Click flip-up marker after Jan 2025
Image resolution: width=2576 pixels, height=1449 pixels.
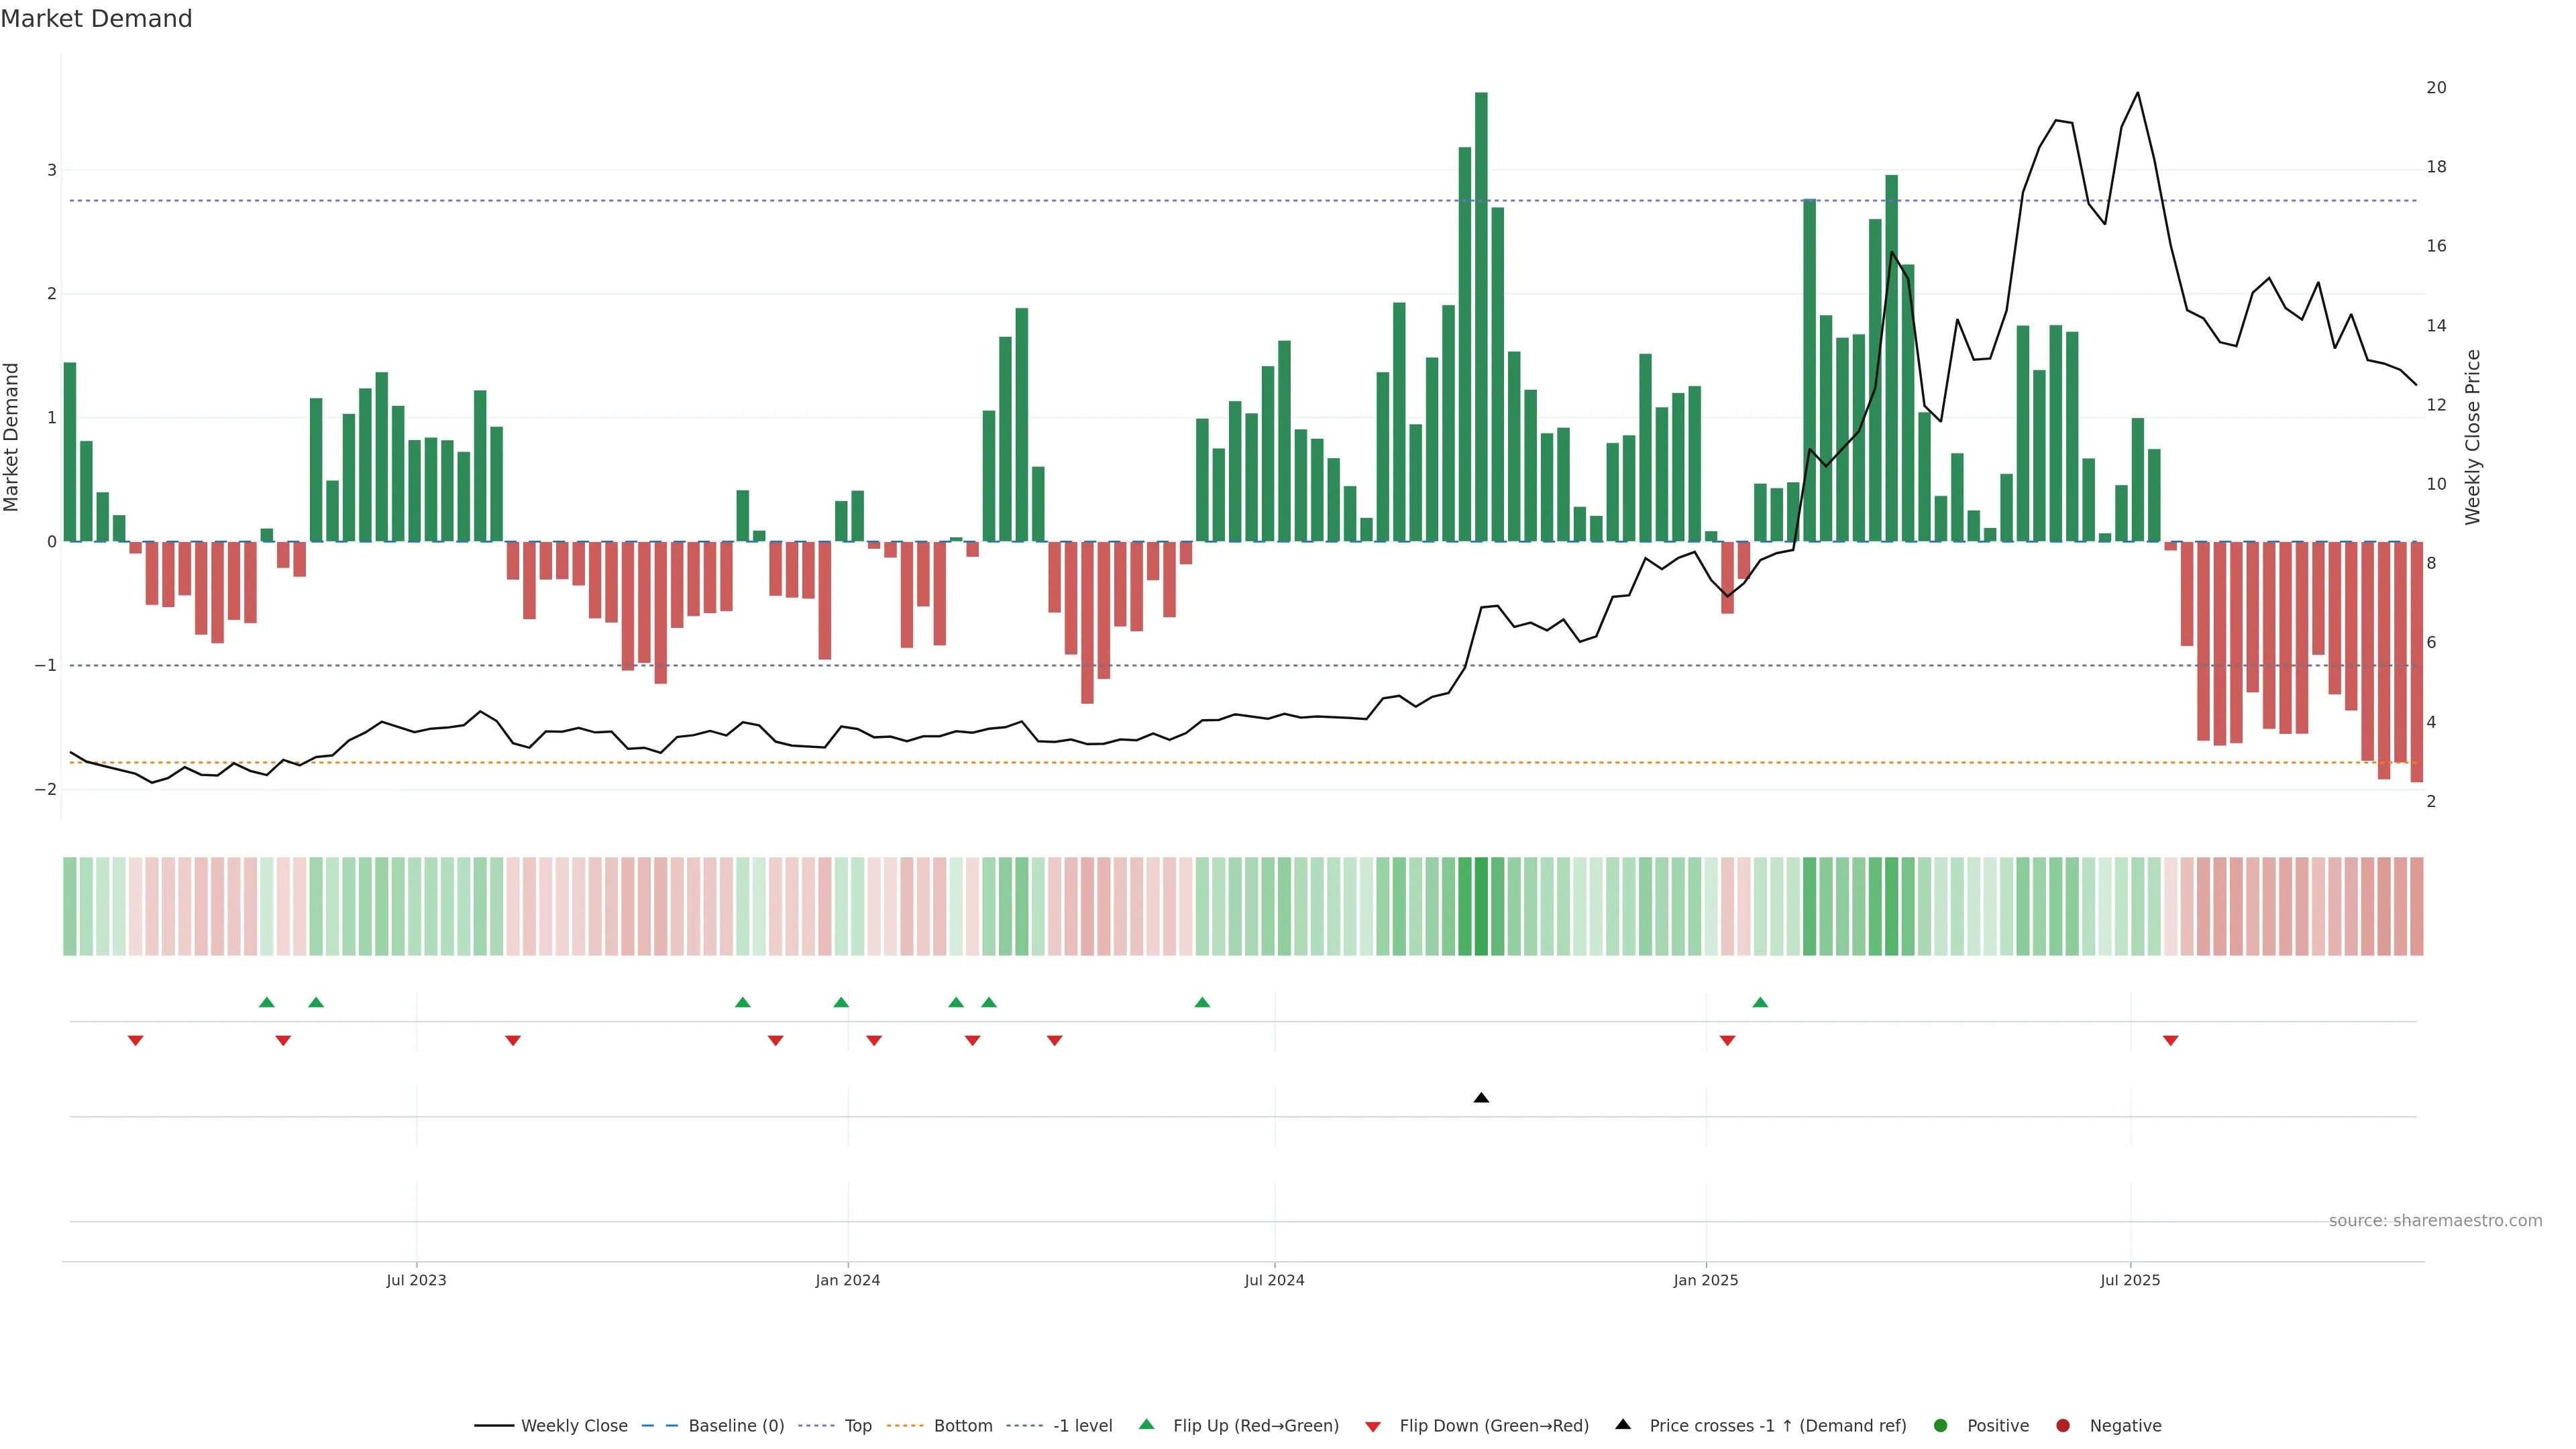click(1760, 1002)
